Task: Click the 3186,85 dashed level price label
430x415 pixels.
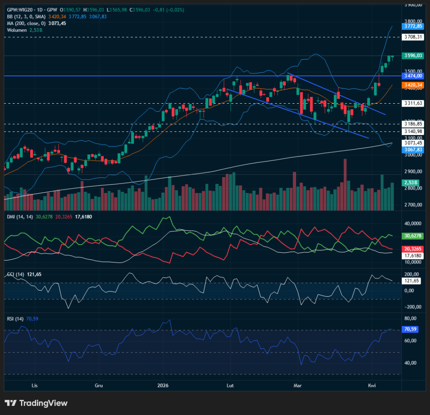Action: pos(412,124)
